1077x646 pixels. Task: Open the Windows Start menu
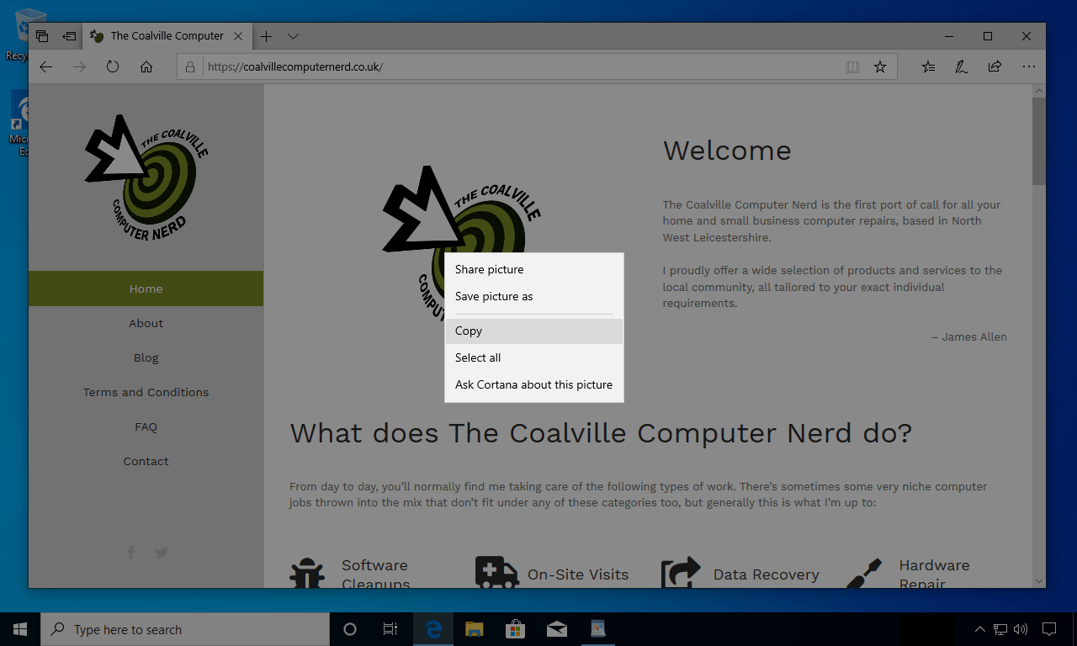(x=20, y=629)
